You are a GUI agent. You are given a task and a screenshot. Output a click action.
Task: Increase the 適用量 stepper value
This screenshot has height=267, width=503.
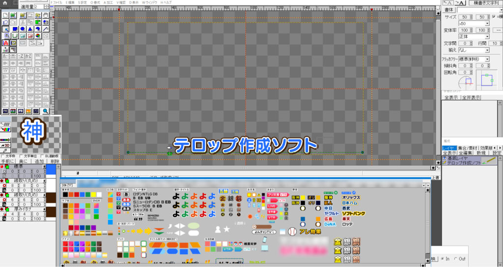point(47,5)
